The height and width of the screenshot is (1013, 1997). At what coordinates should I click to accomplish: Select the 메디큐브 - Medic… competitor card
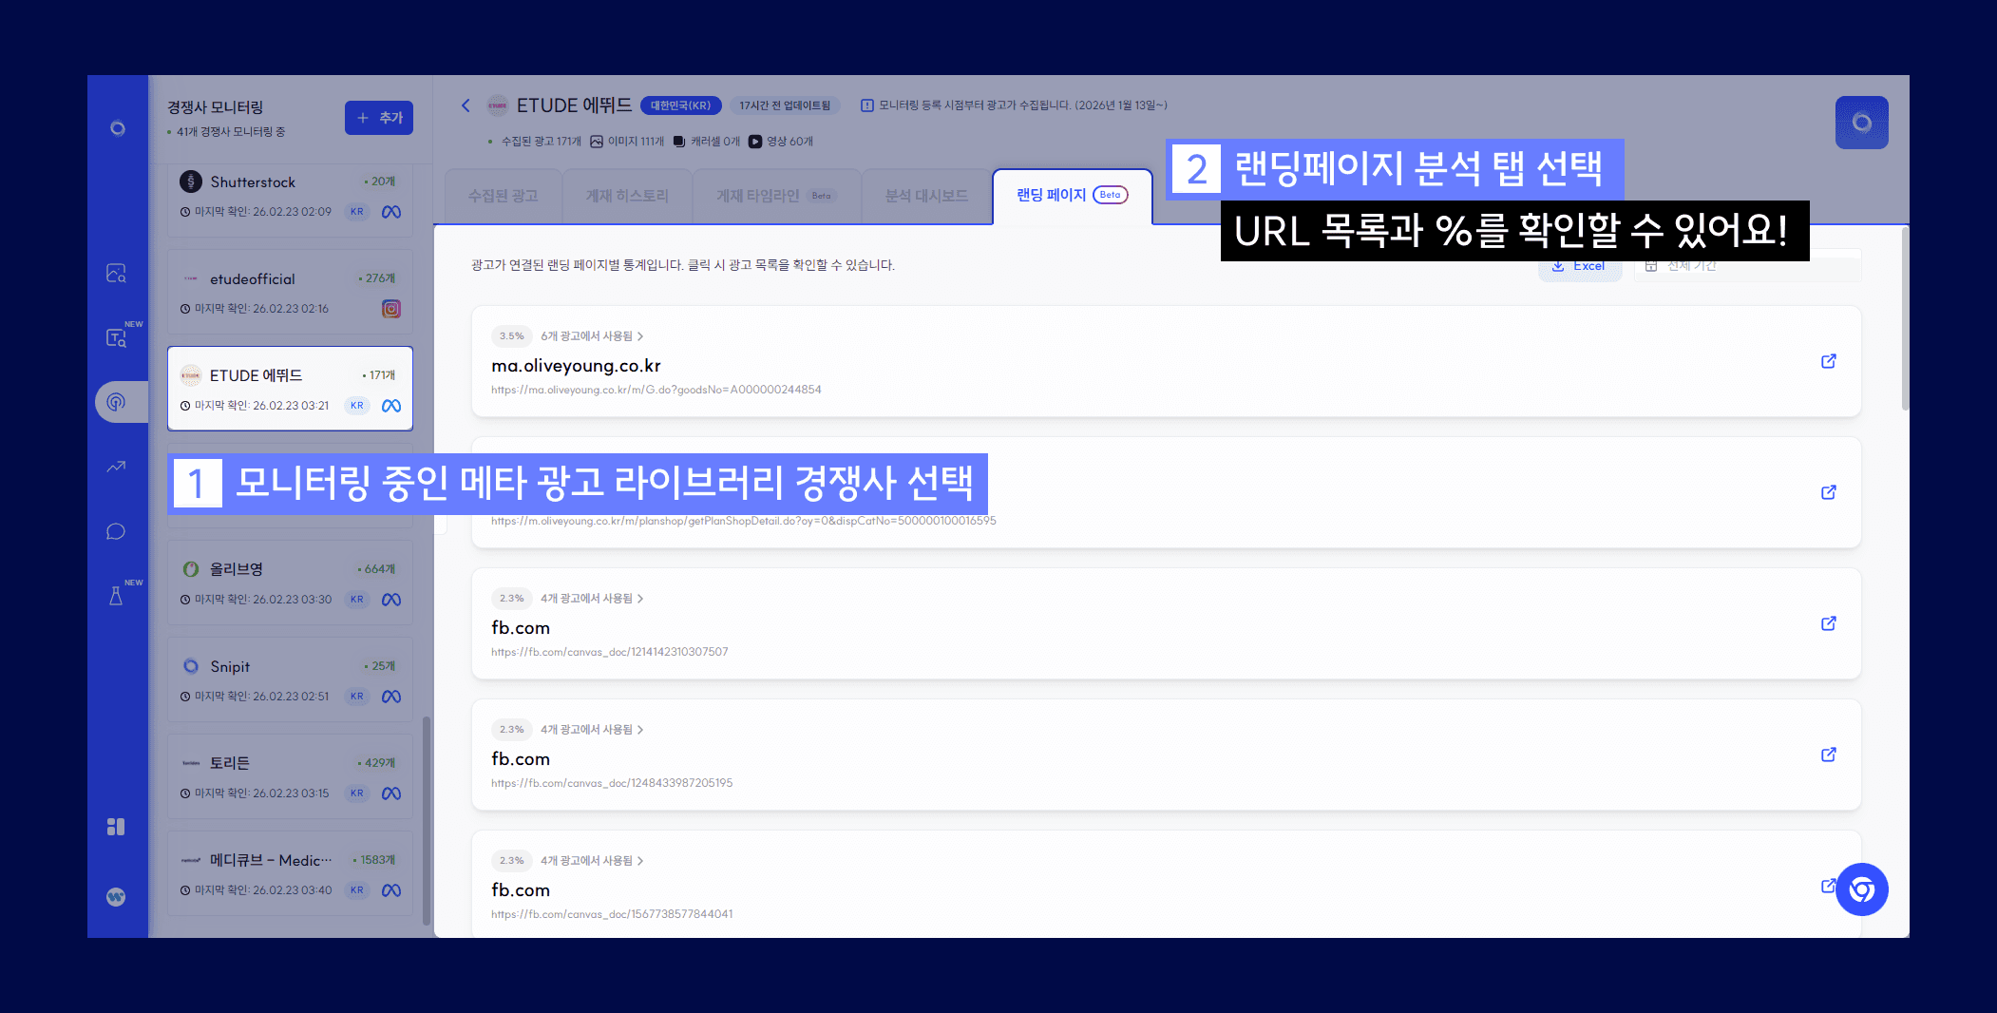[x=290, y=873]
